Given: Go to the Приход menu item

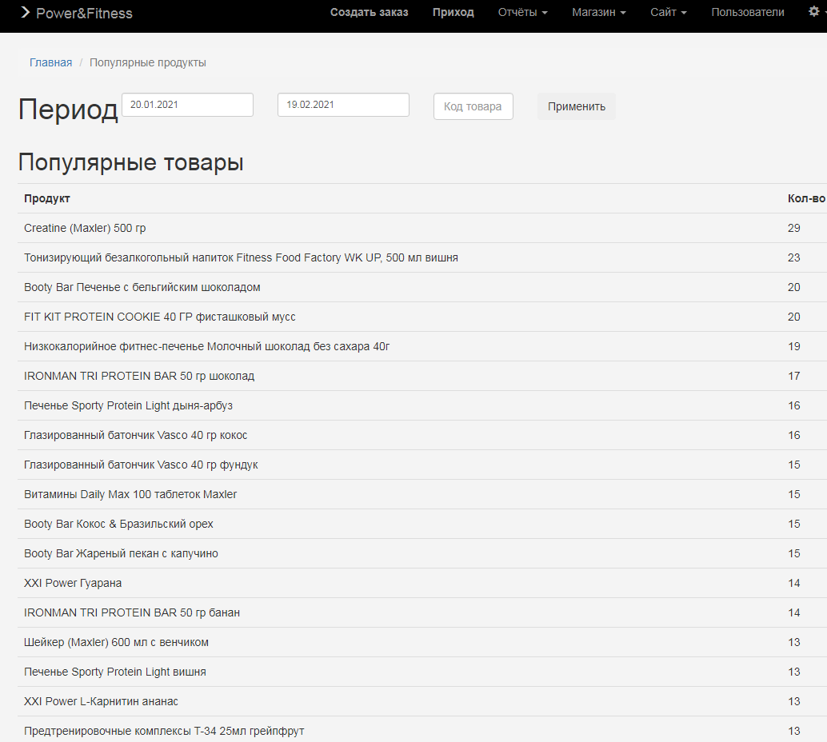Looking at the screenshot, I should pyautogui.click(x=453, y=12).
